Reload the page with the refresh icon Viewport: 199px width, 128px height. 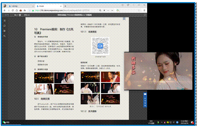pos(13,11)
